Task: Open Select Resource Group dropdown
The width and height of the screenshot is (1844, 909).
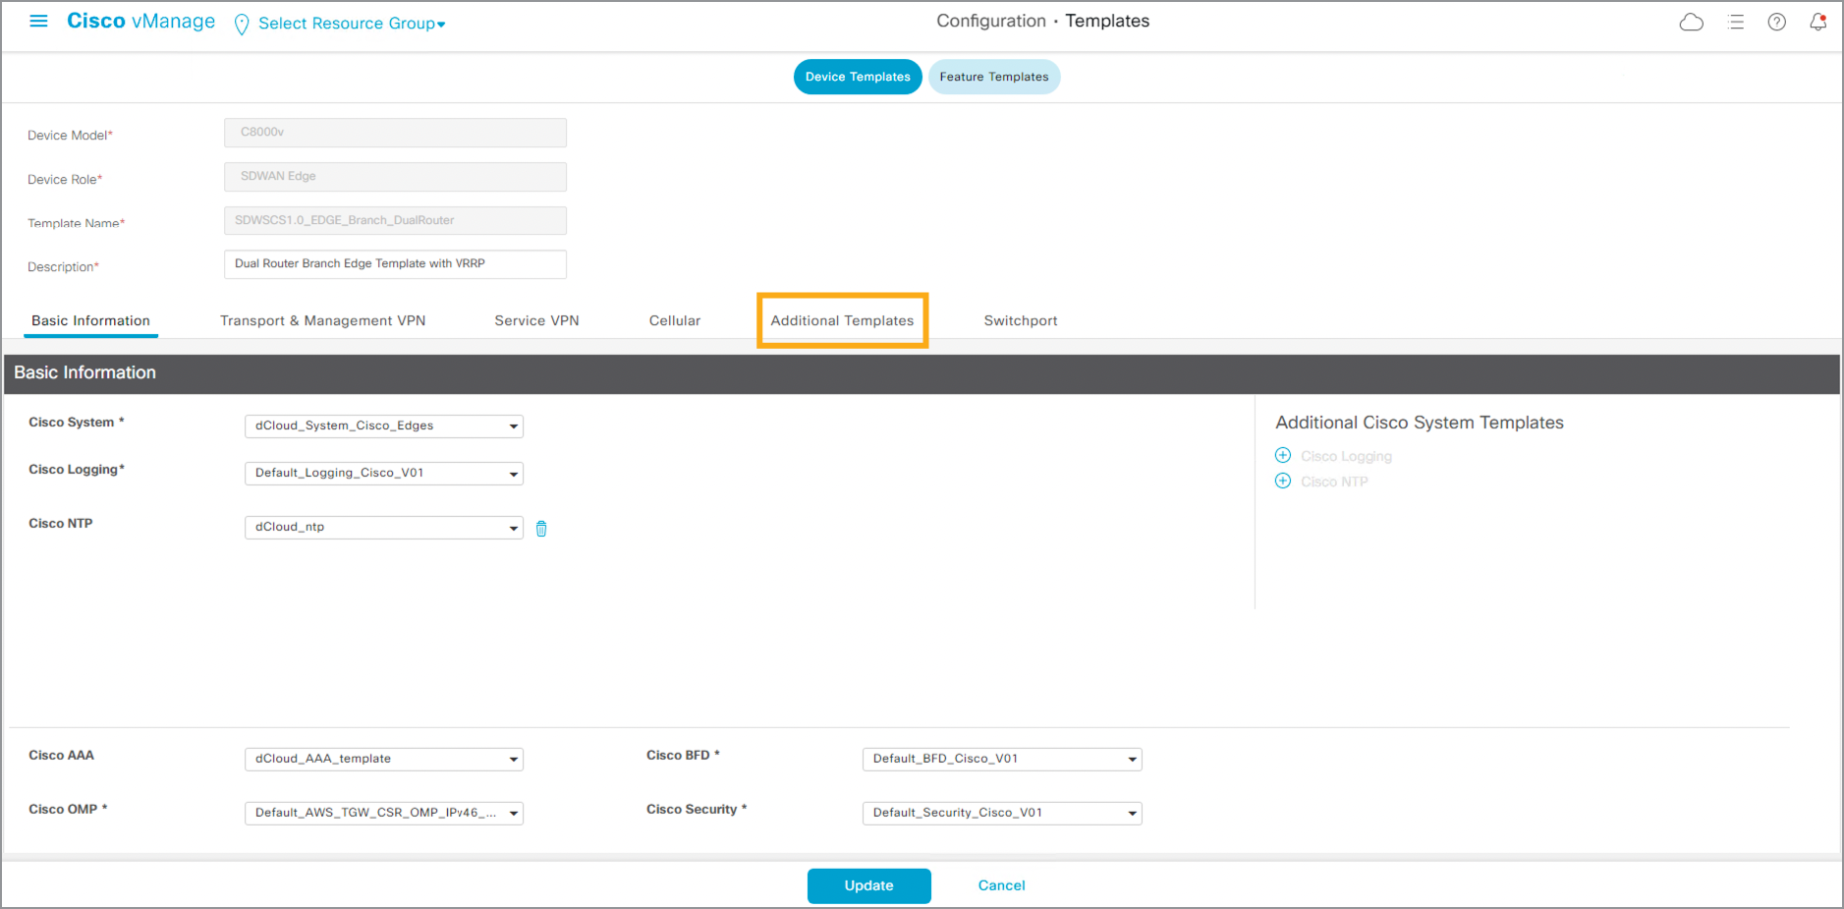Action: pyautogui.click(x=352, y=24)
